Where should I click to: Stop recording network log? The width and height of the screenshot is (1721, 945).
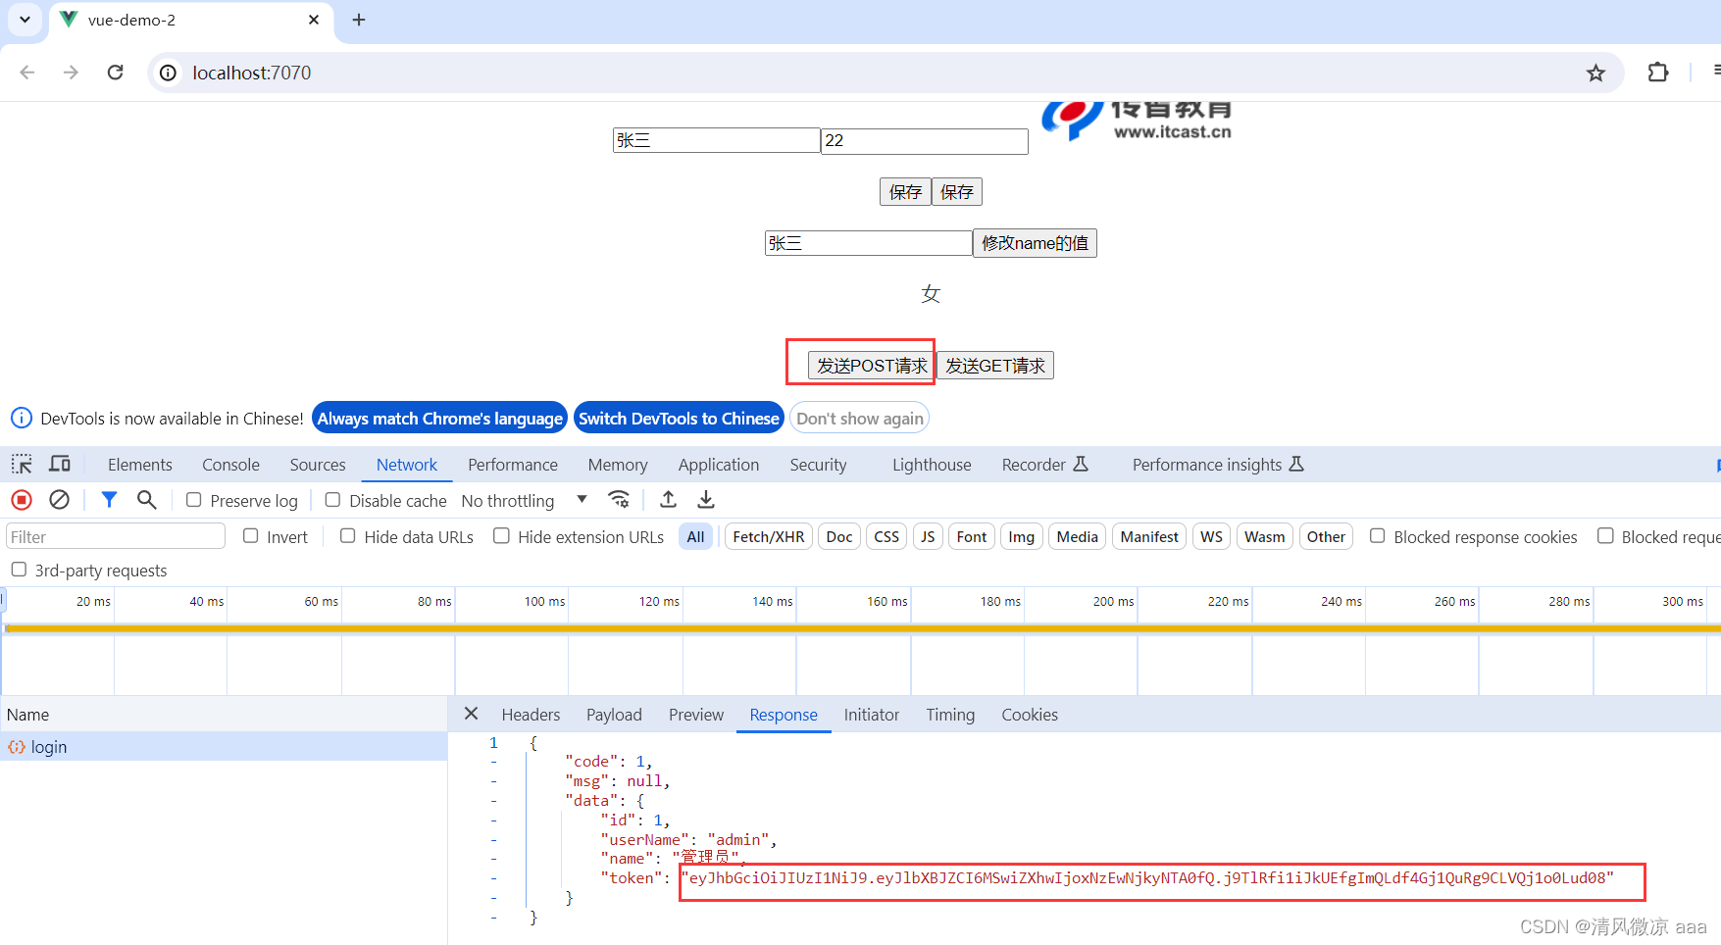pyautogui.click(x=22, y=500)
